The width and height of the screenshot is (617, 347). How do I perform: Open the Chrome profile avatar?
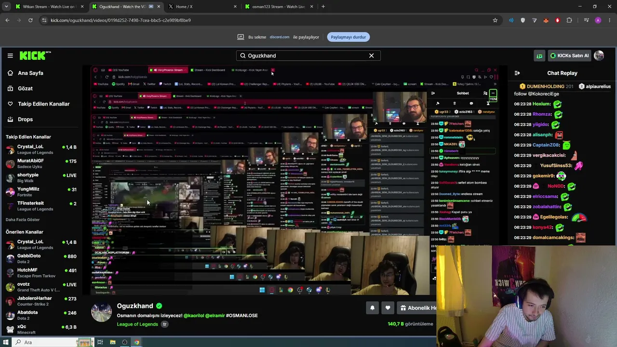pos(598,20)
